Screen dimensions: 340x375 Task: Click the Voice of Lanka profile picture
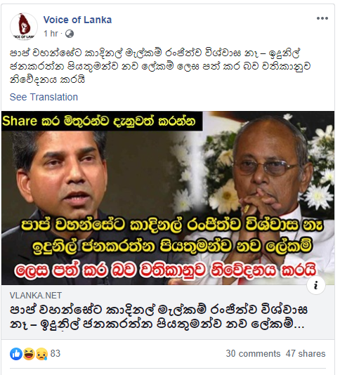pos(24,26)
